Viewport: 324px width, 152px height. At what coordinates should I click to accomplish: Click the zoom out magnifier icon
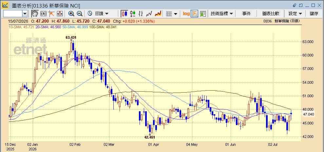(80, 14)
